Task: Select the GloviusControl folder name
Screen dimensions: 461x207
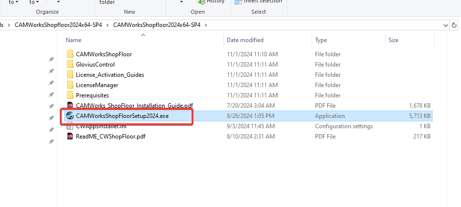Action: 95,64
